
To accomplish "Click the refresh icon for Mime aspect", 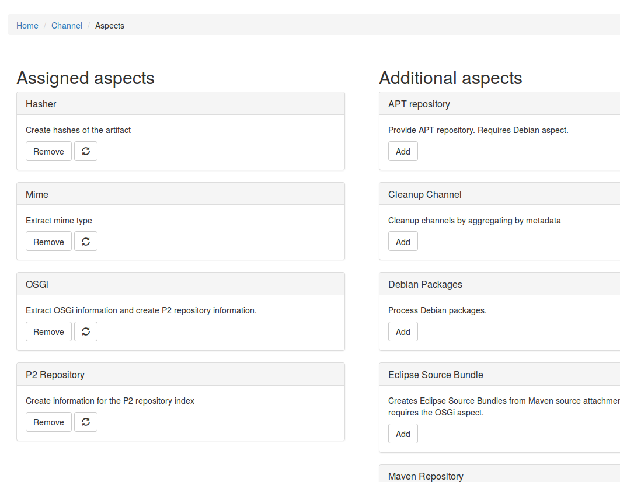I will pyautogui.click(x=86, y=242).
